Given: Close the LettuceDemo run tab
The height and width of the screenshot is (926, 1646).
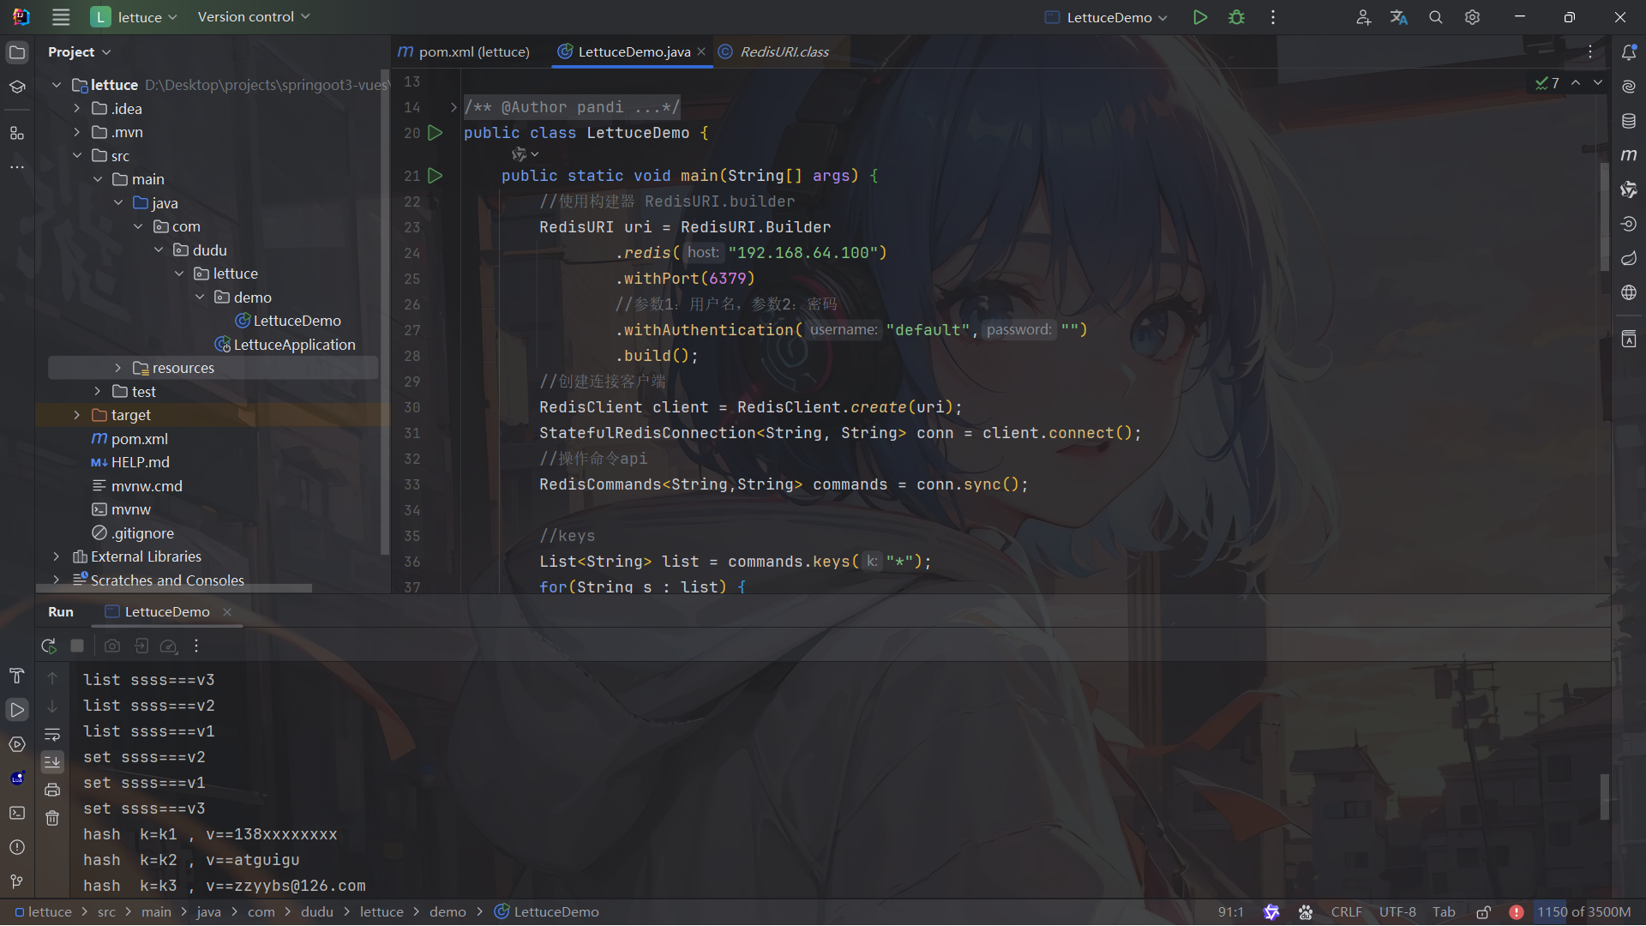Looking at the screenshot, I should click(x=227, y=611).
